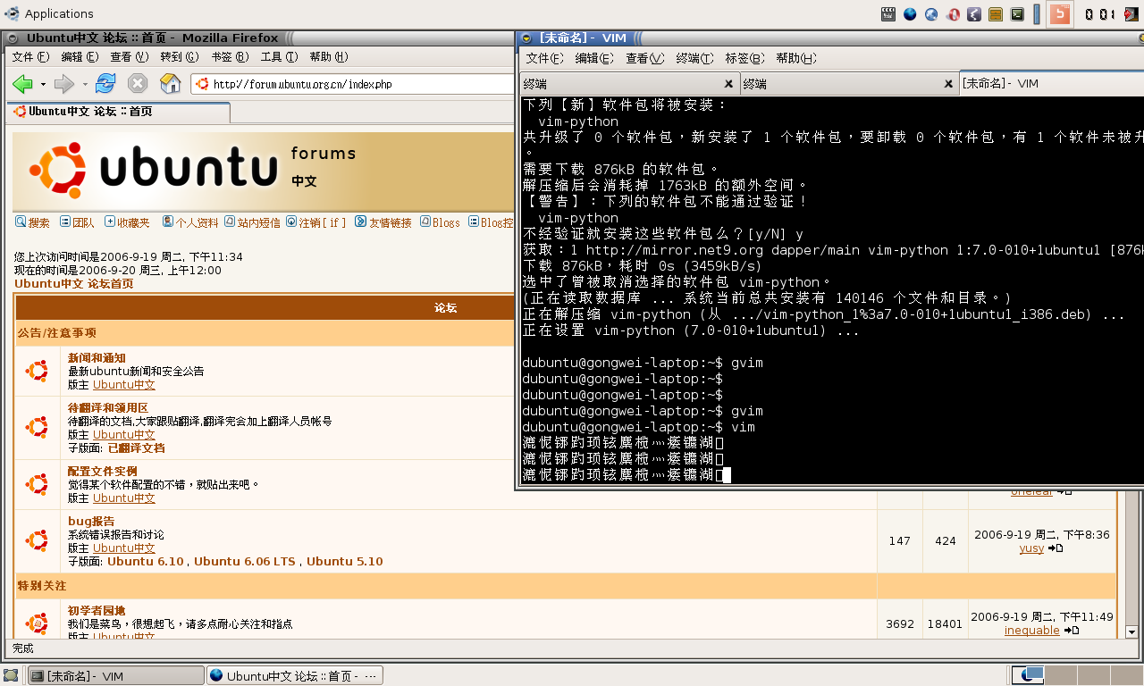
Task: Open the 待翻译和领用区 forum
Action: [108, 407]
